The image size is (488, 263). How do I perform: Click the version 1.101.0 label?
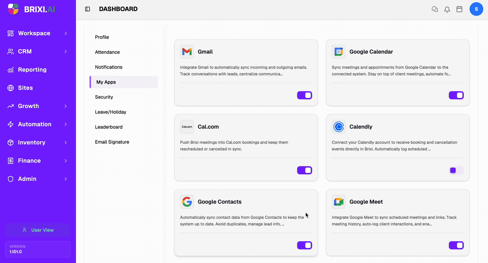coord(16,252)
